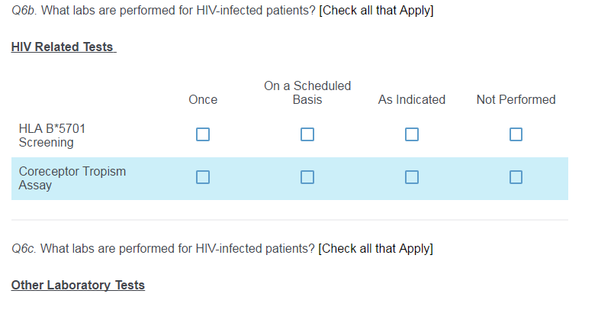Click the As Indicated column header
598x310 pixels.
(x=412, y=100)
